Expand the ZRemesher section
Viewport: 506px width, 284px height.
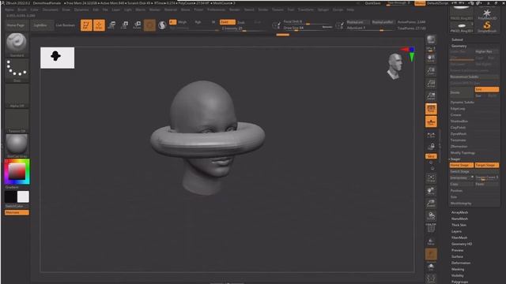[459, 147]
